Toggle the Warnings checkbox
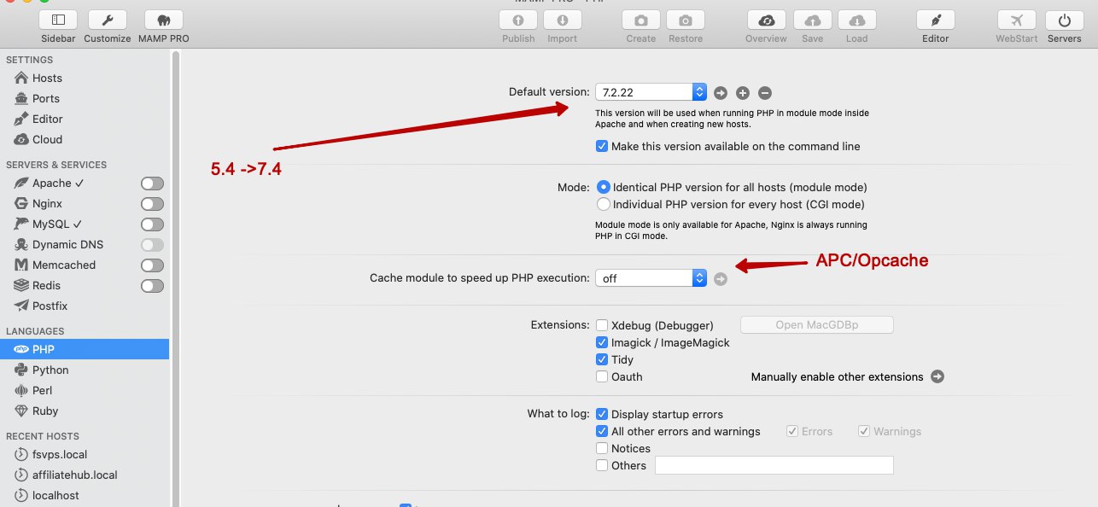Screen dimensions: 1098x507 (x=864, y=431)
